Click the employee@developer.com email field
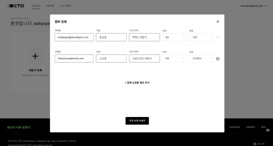The width and height of the screenshot is (273, 146). click(x=74, y=37)
